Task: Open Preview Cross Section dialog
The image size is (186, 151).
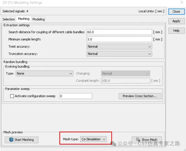Action: point(140,96)
